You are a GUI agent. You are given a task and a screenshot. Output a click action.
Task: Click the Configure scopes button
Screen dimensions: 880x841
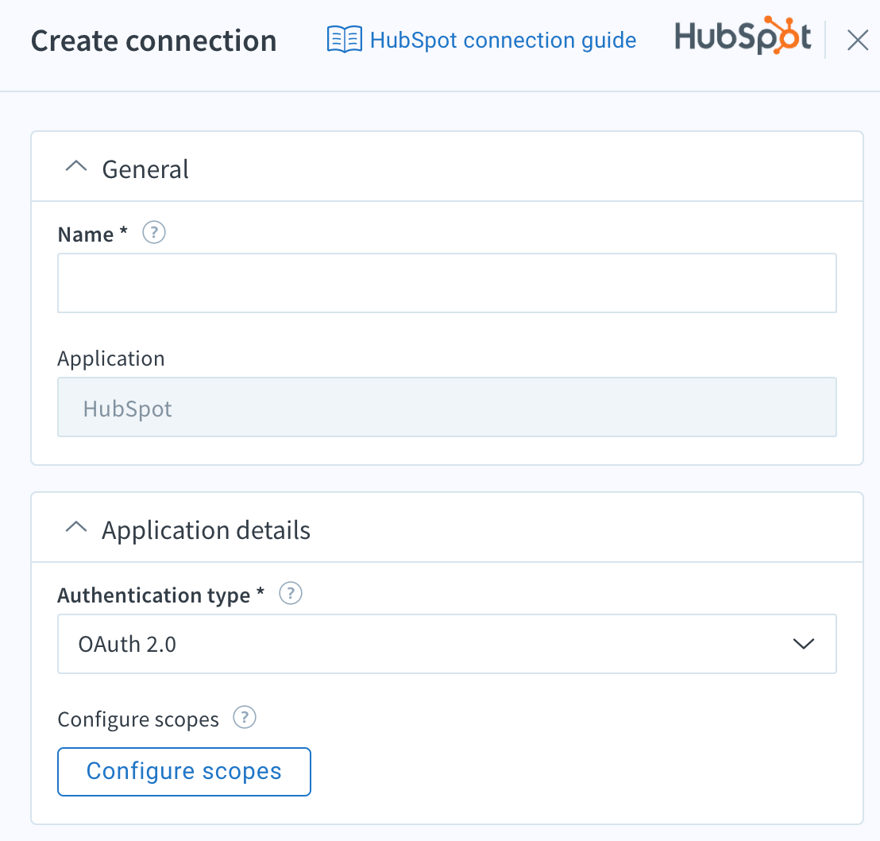tap(183, 771)
